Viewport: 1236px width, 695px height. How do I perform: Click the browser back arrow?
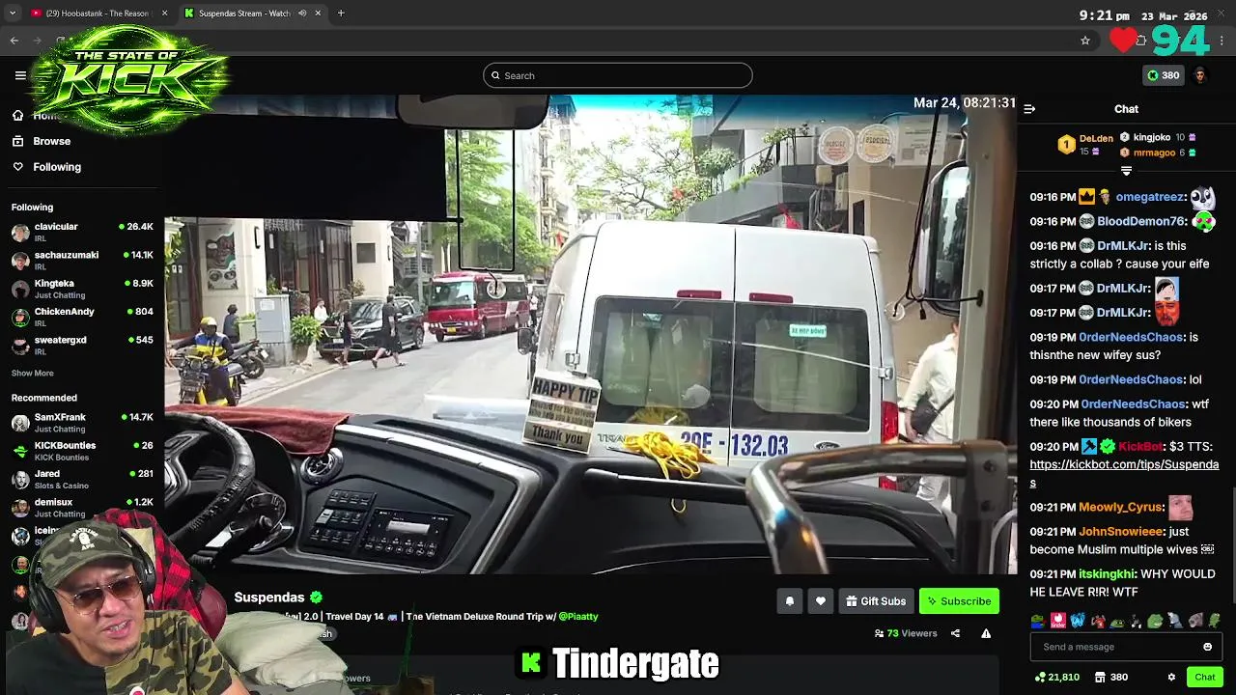tap(14, 41)
